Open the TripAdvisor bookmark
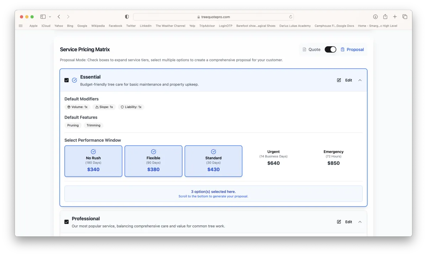 coord(207,26)
